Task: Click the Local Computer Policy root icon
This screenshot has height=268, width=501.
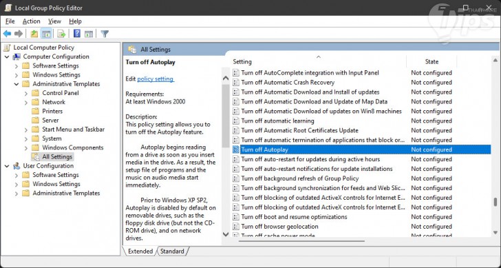Action: pos(7,48)
